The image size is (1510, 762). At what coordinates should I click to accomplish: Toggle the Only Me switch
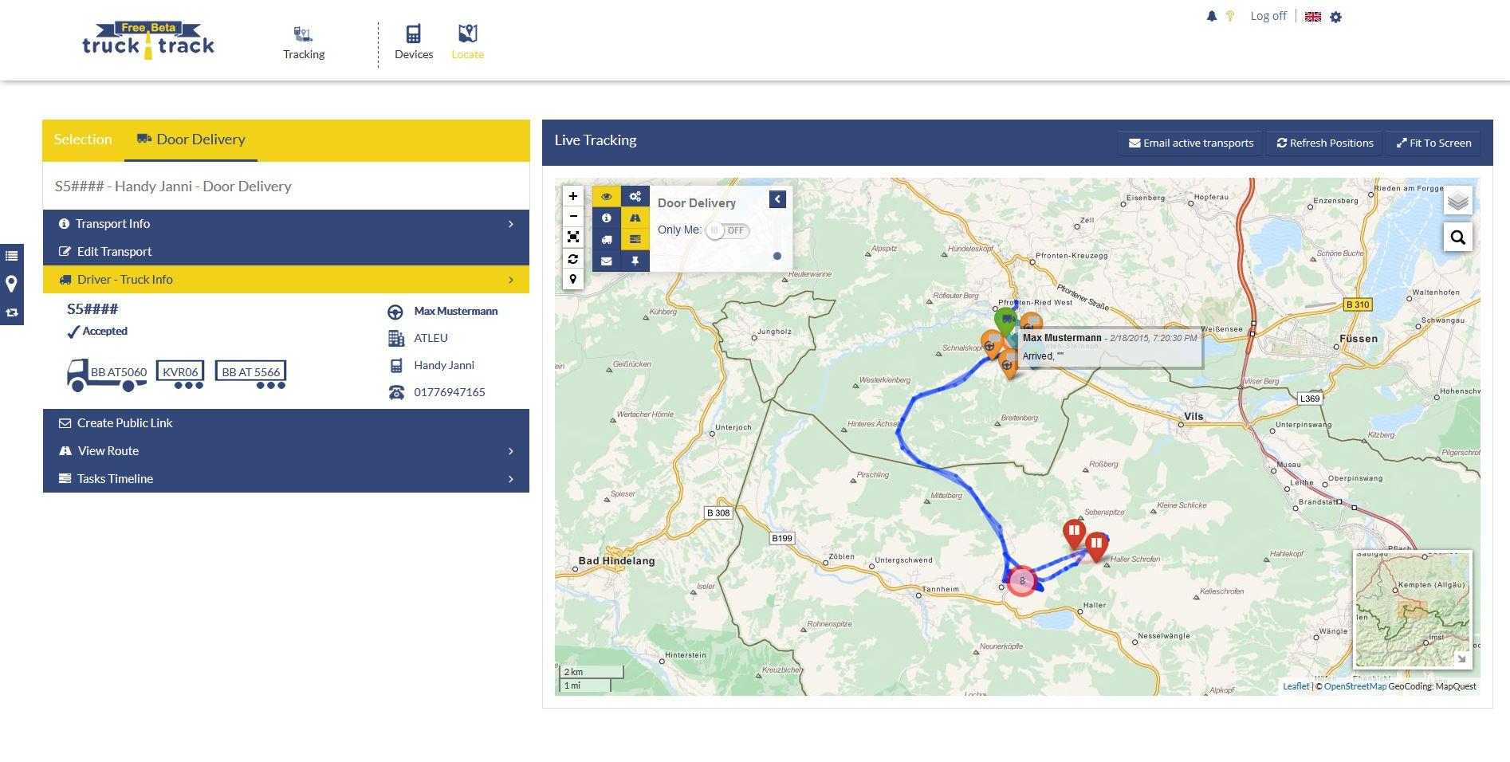pos(727,230)
